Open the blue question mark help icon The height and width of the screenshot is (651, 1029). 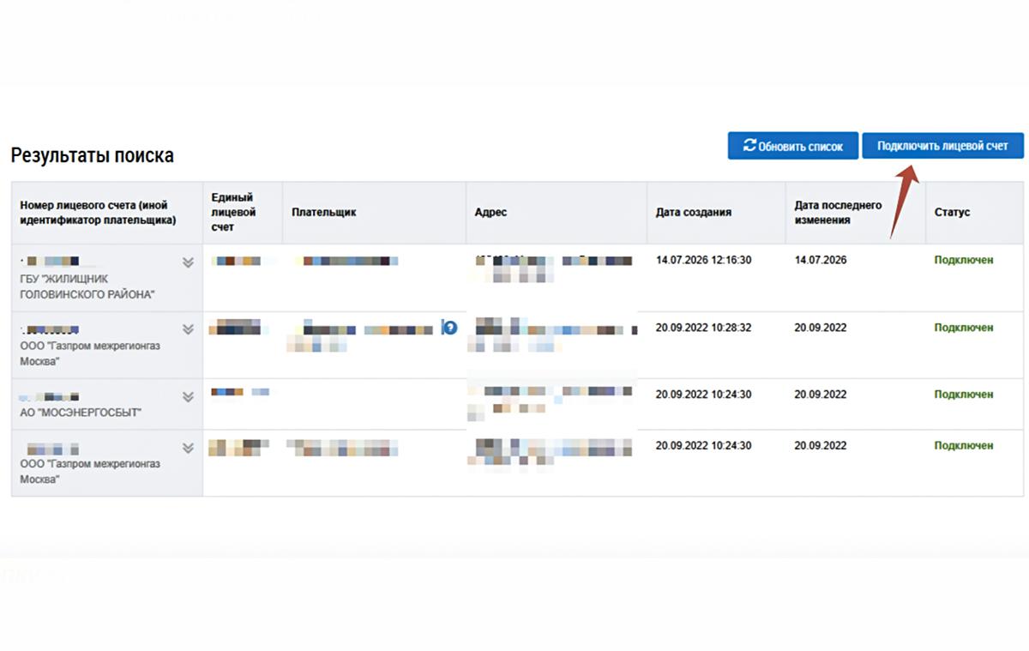449,327
